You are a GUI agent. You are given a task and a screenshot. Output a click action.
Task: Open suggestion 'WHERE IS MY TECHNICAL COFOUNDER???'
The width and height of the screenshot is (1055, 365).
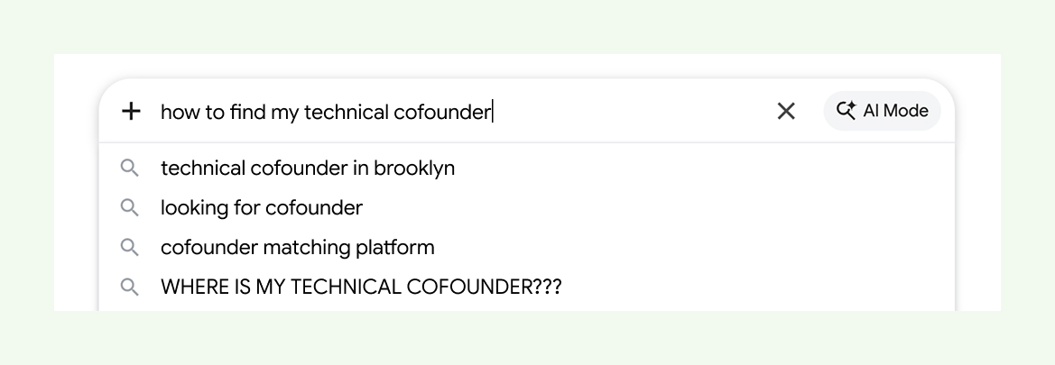tap(527, 287)
